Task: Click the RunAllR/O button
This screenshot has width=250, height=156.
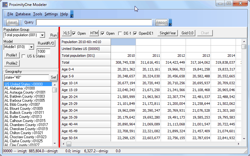Action: pyautogui.click(x=46, y=43)
